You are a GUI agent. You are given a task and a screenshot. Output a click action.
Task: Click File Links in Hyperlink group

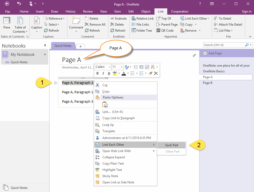140,25
